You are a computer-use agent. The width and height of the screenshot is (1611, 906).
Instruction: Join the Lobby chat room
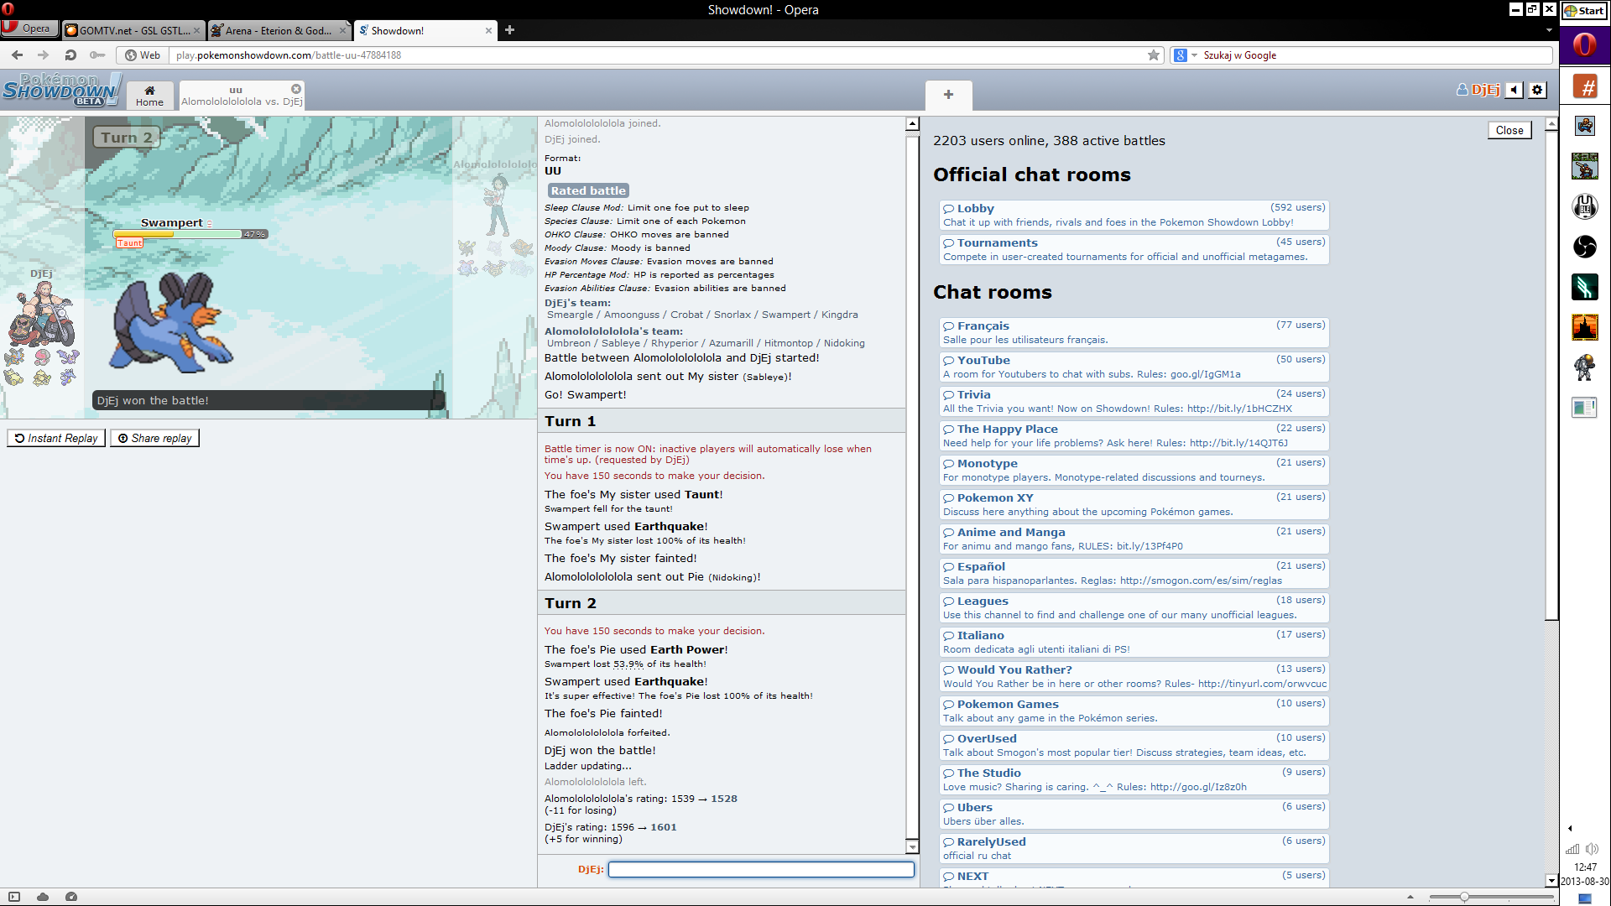coord(1134,215)
